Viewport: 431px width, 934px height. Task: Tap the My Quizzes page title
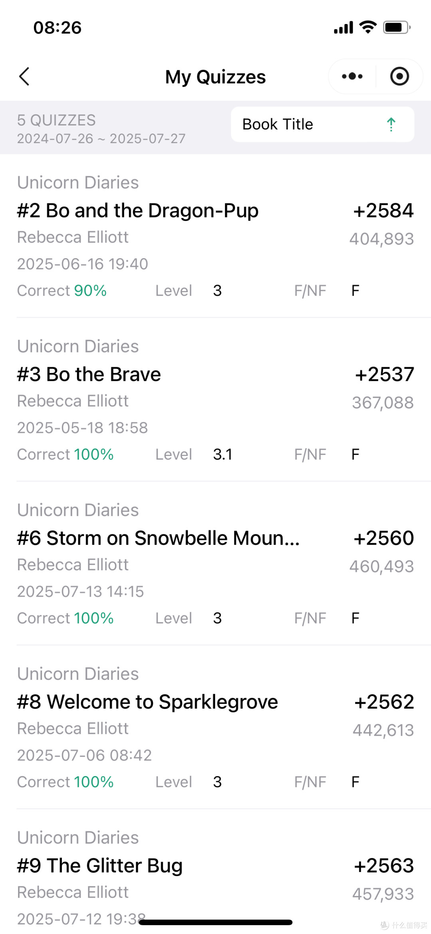tap(215, 77)
